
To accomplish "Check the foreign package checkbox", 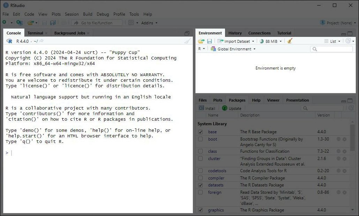I will [201, 192].
